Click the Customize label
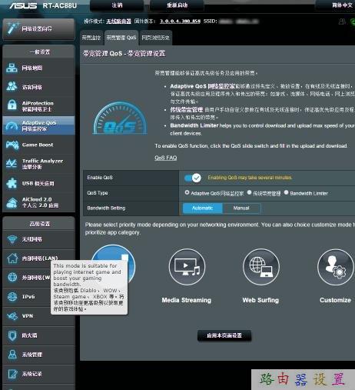Screen dimensions: 355x390 click(x=335, y=300)
